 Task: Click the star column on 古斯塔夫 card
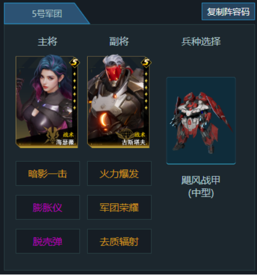(146, 91)
